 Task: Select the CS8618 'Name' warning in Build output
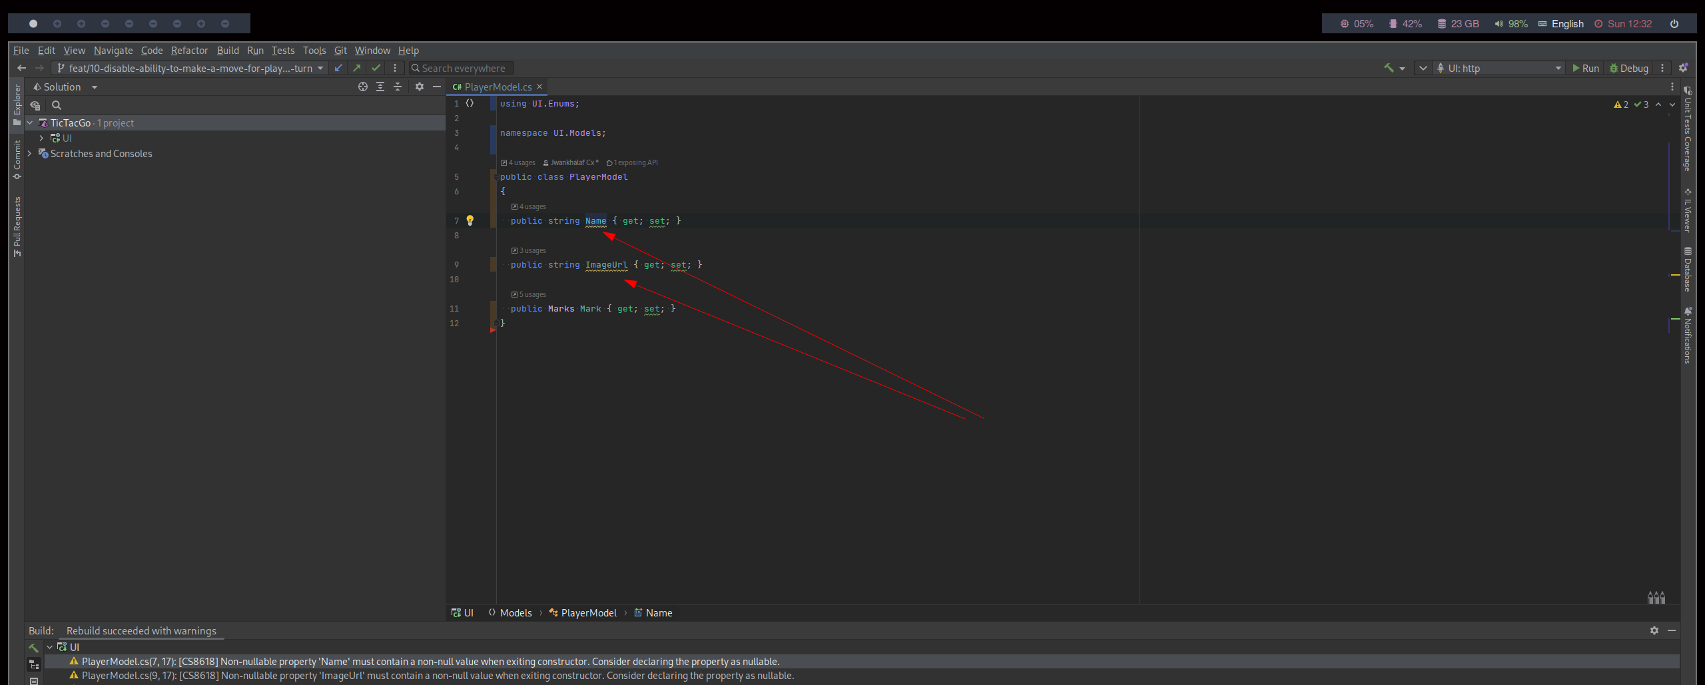pos(430,661)
